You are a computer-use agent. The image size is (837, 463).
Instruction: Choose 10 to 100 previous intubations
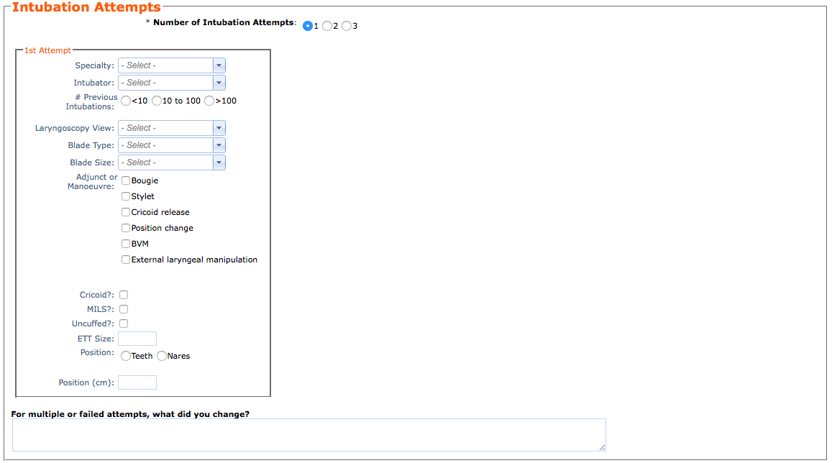[157, 101]
